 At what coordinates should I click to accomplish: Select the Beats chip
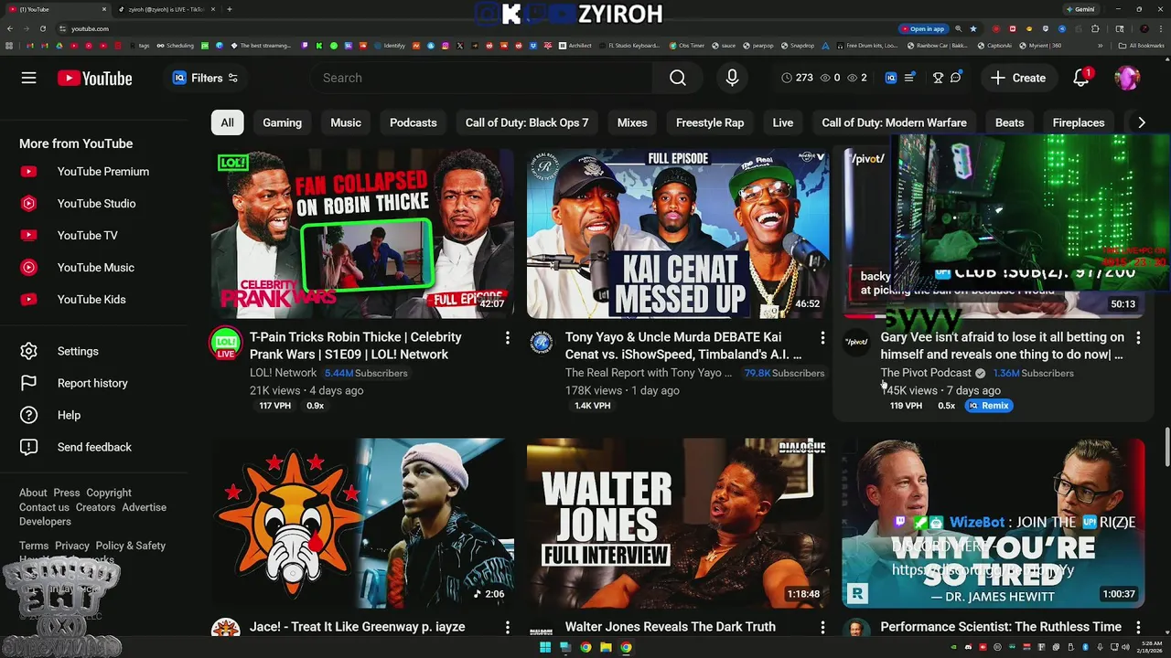1010,122
